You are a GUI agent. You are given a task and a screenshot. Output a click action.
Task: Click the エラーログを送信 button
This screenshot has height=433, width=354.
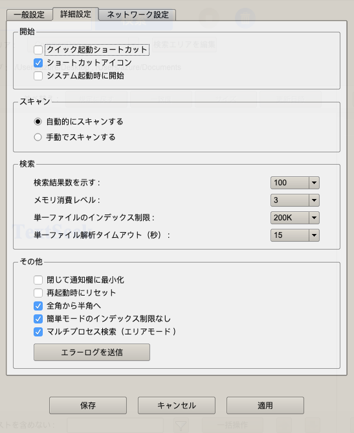92,353
